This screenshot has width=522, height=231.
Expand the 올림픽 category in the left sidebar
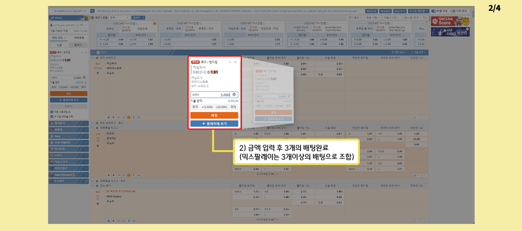(69, 130)
